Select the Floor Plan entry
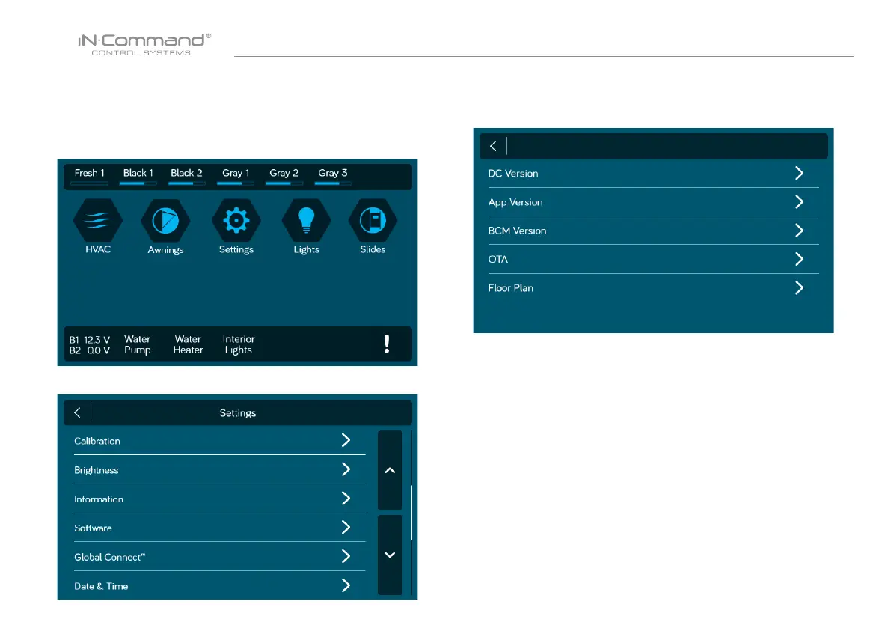891x628 pixels. pyautogui.click(x=654, y=287)
